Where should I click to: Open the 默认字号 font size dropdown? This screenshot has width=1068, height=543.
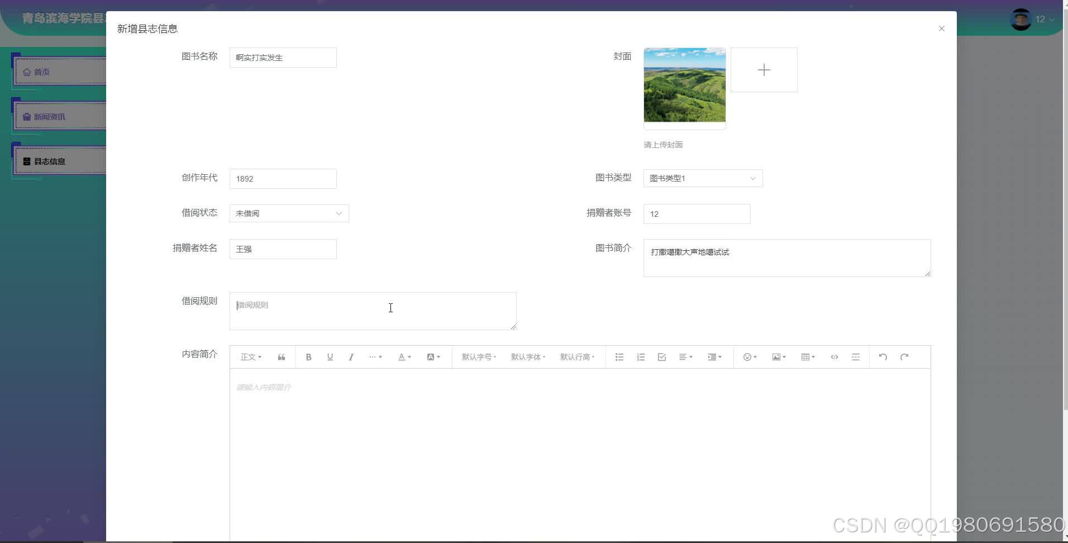[478, 356]
